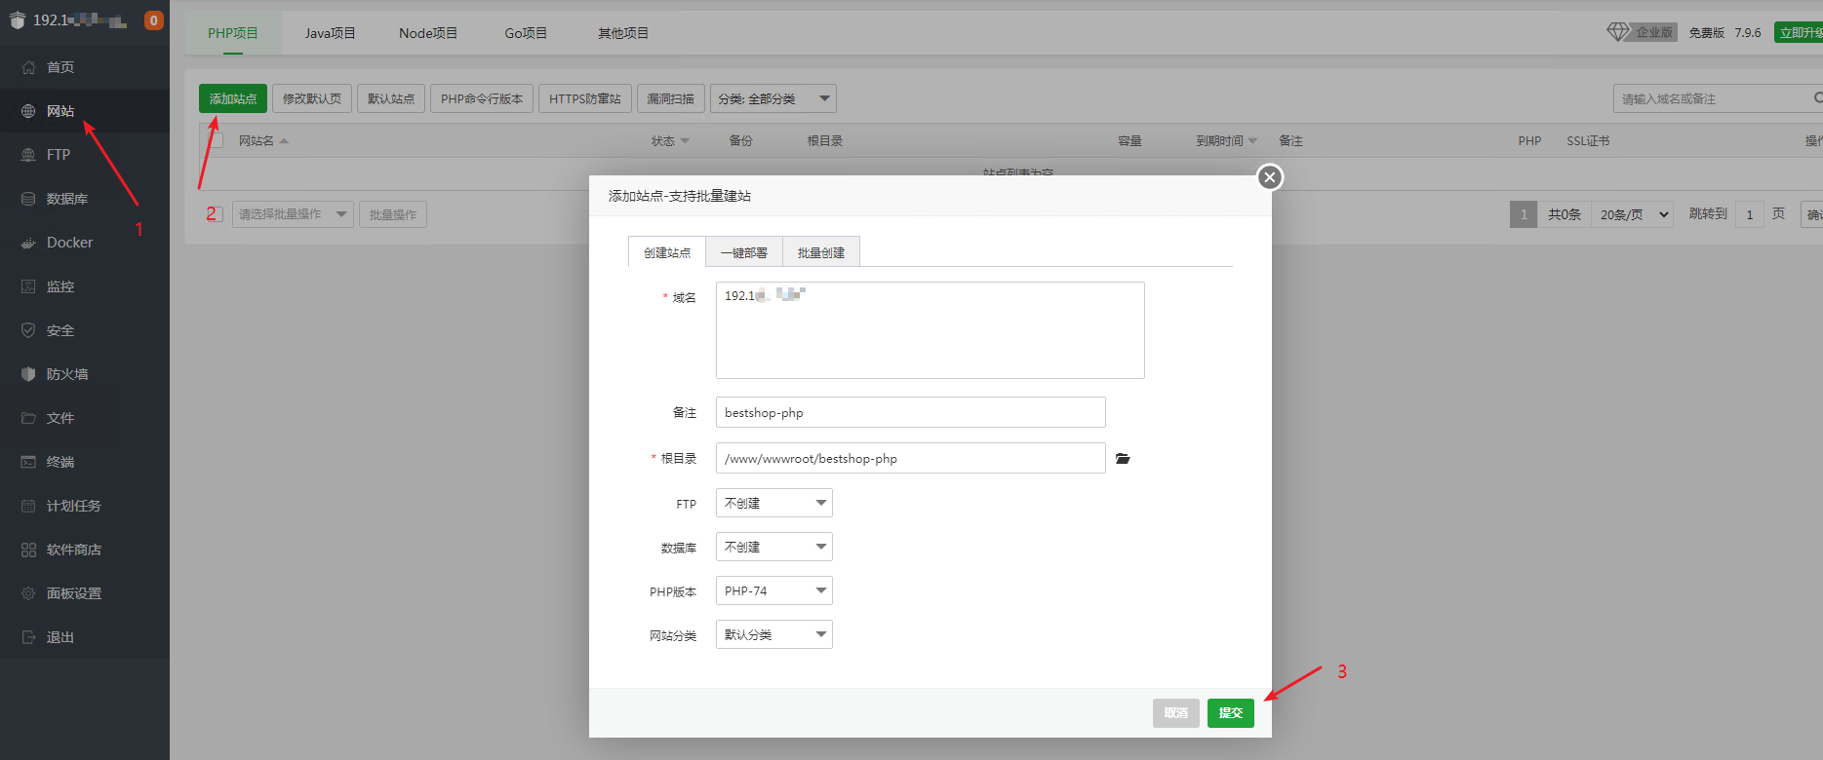Click the 面板设置 panel settings gear icon
1823x760 pixels.
pyautogui.click(x=28, y=593)
